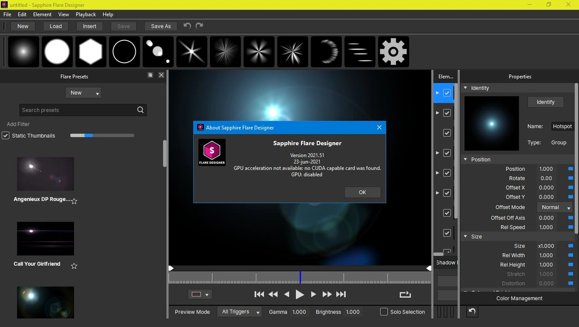Click the Search presets field
Image resolution: width=579 pixels, height=327 pixels.
pos(83,110)
